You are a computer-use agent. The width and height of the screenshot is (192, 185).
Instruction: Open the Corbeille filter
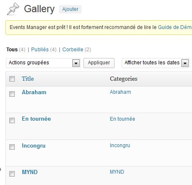73,50
